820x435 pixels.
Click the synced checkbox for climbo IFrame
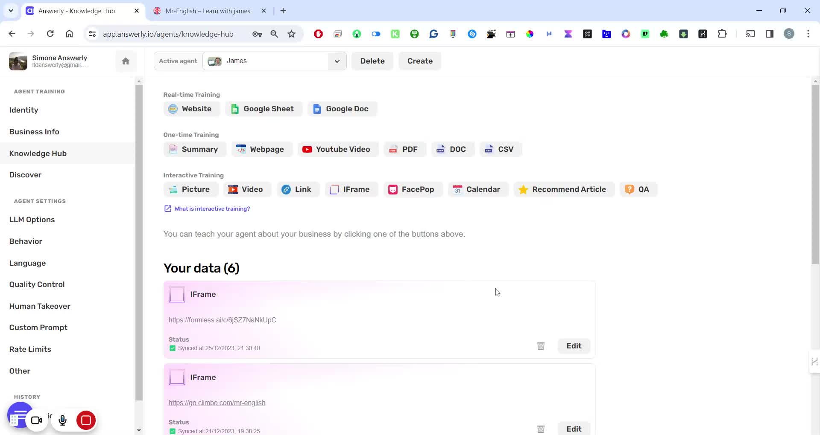click(x=173, y=431)
